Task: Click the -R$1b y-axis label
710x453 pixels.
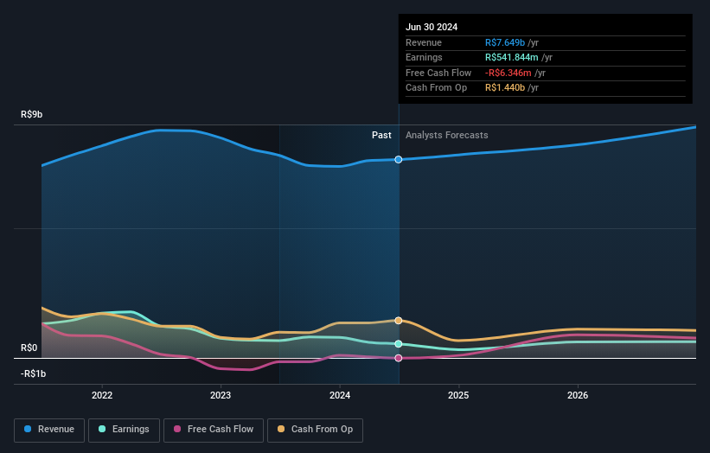Action: point(33,373)
